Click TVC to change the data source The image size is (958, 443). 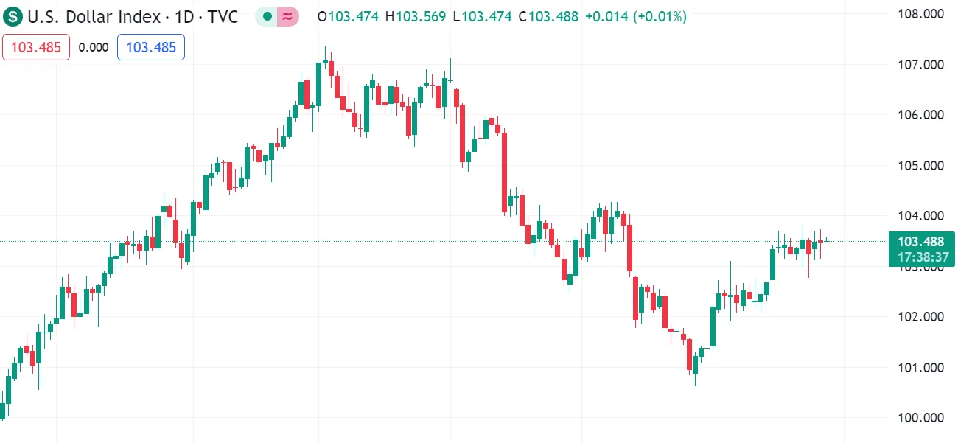coord(223,16)
